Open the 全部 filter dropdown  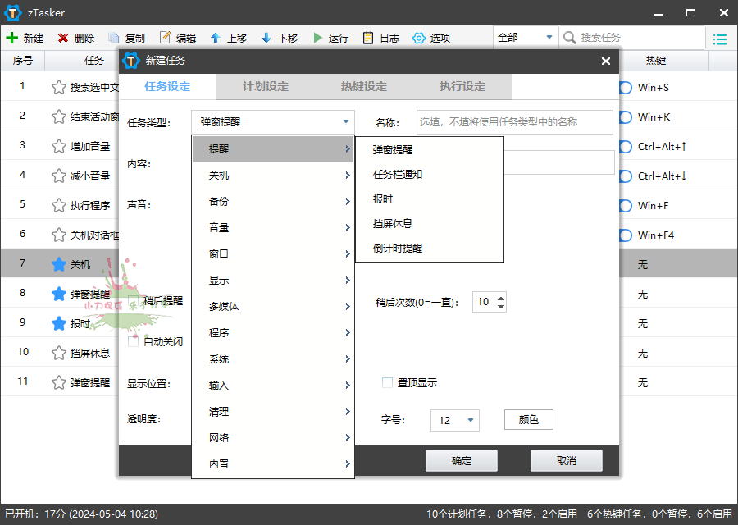[x=526, y=37]
